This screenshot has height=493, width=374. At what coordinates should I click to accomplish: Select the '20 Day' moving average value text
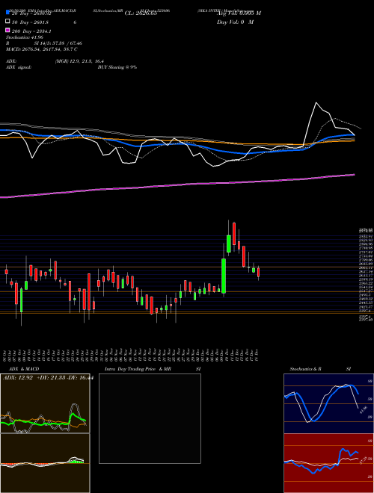pos(31,13)
